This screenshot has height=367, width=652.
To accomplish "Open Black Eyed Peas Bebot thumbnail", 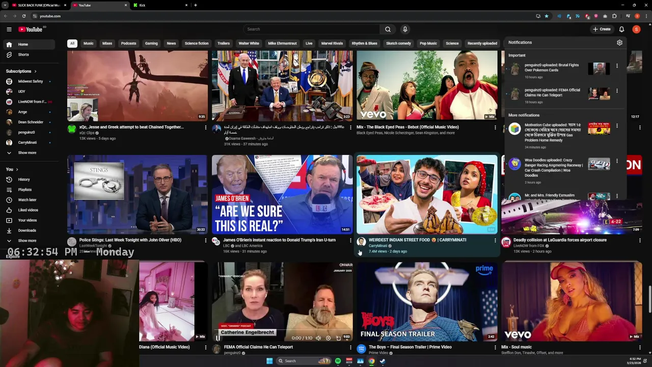I will tap(427, 85).
